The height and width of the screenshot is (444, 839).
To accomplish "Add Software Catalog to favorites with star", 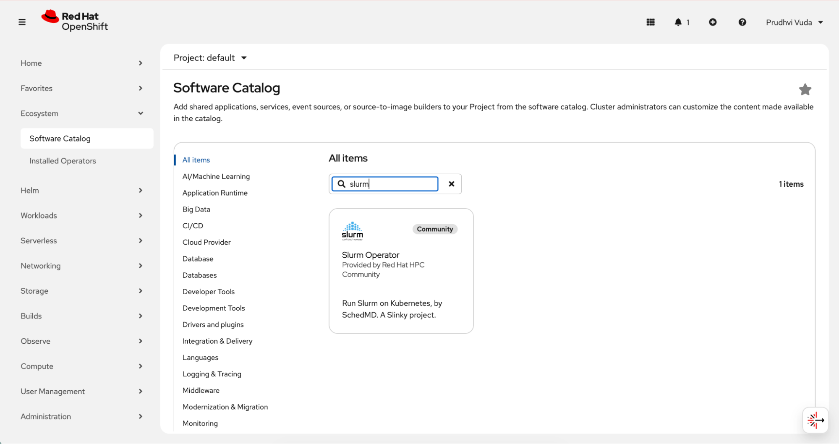I will point(805,89).
